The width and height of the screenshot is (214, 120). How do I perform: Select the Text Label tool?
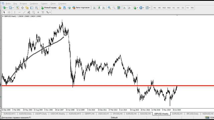click(43, 12)
